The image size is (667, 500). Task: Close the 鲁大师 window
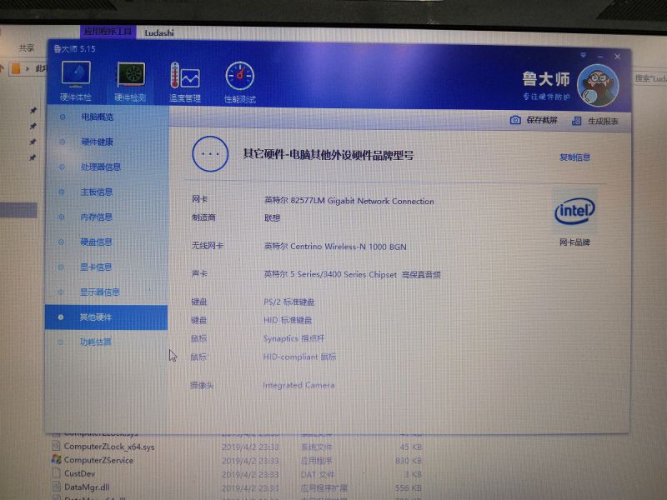pyautogui.click(x=617, y=57)
